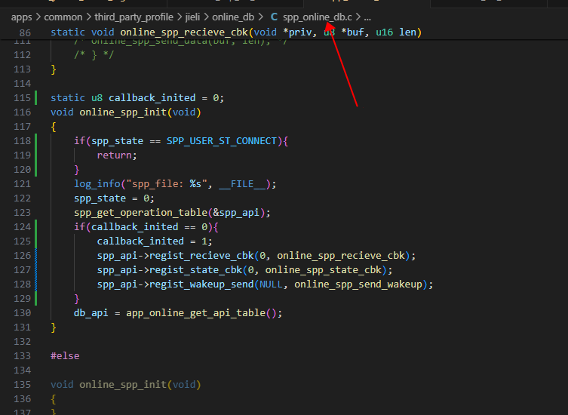Select line number 131 in the gutter
This screenshot has height=415, width=568.
22,327
